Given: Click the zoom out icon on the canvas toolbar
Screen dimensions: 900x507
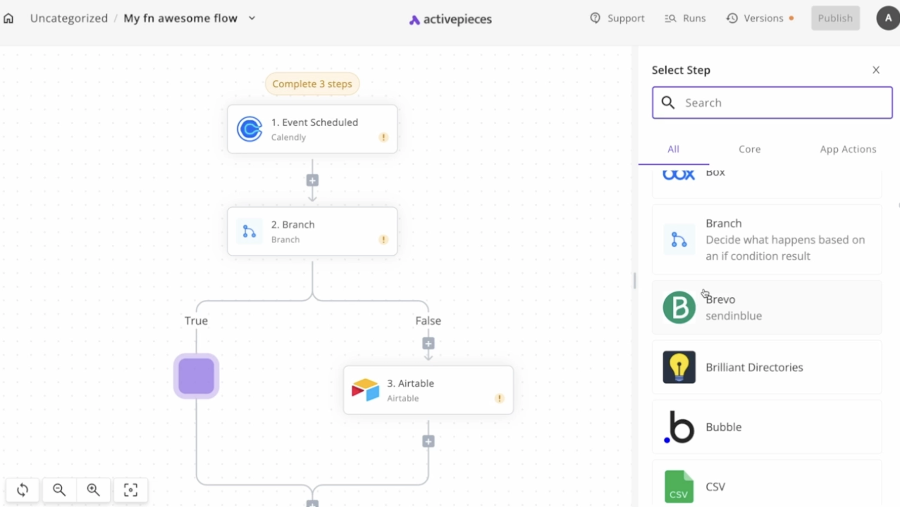Looking at the screenshot, I should [x=59, y=490].
